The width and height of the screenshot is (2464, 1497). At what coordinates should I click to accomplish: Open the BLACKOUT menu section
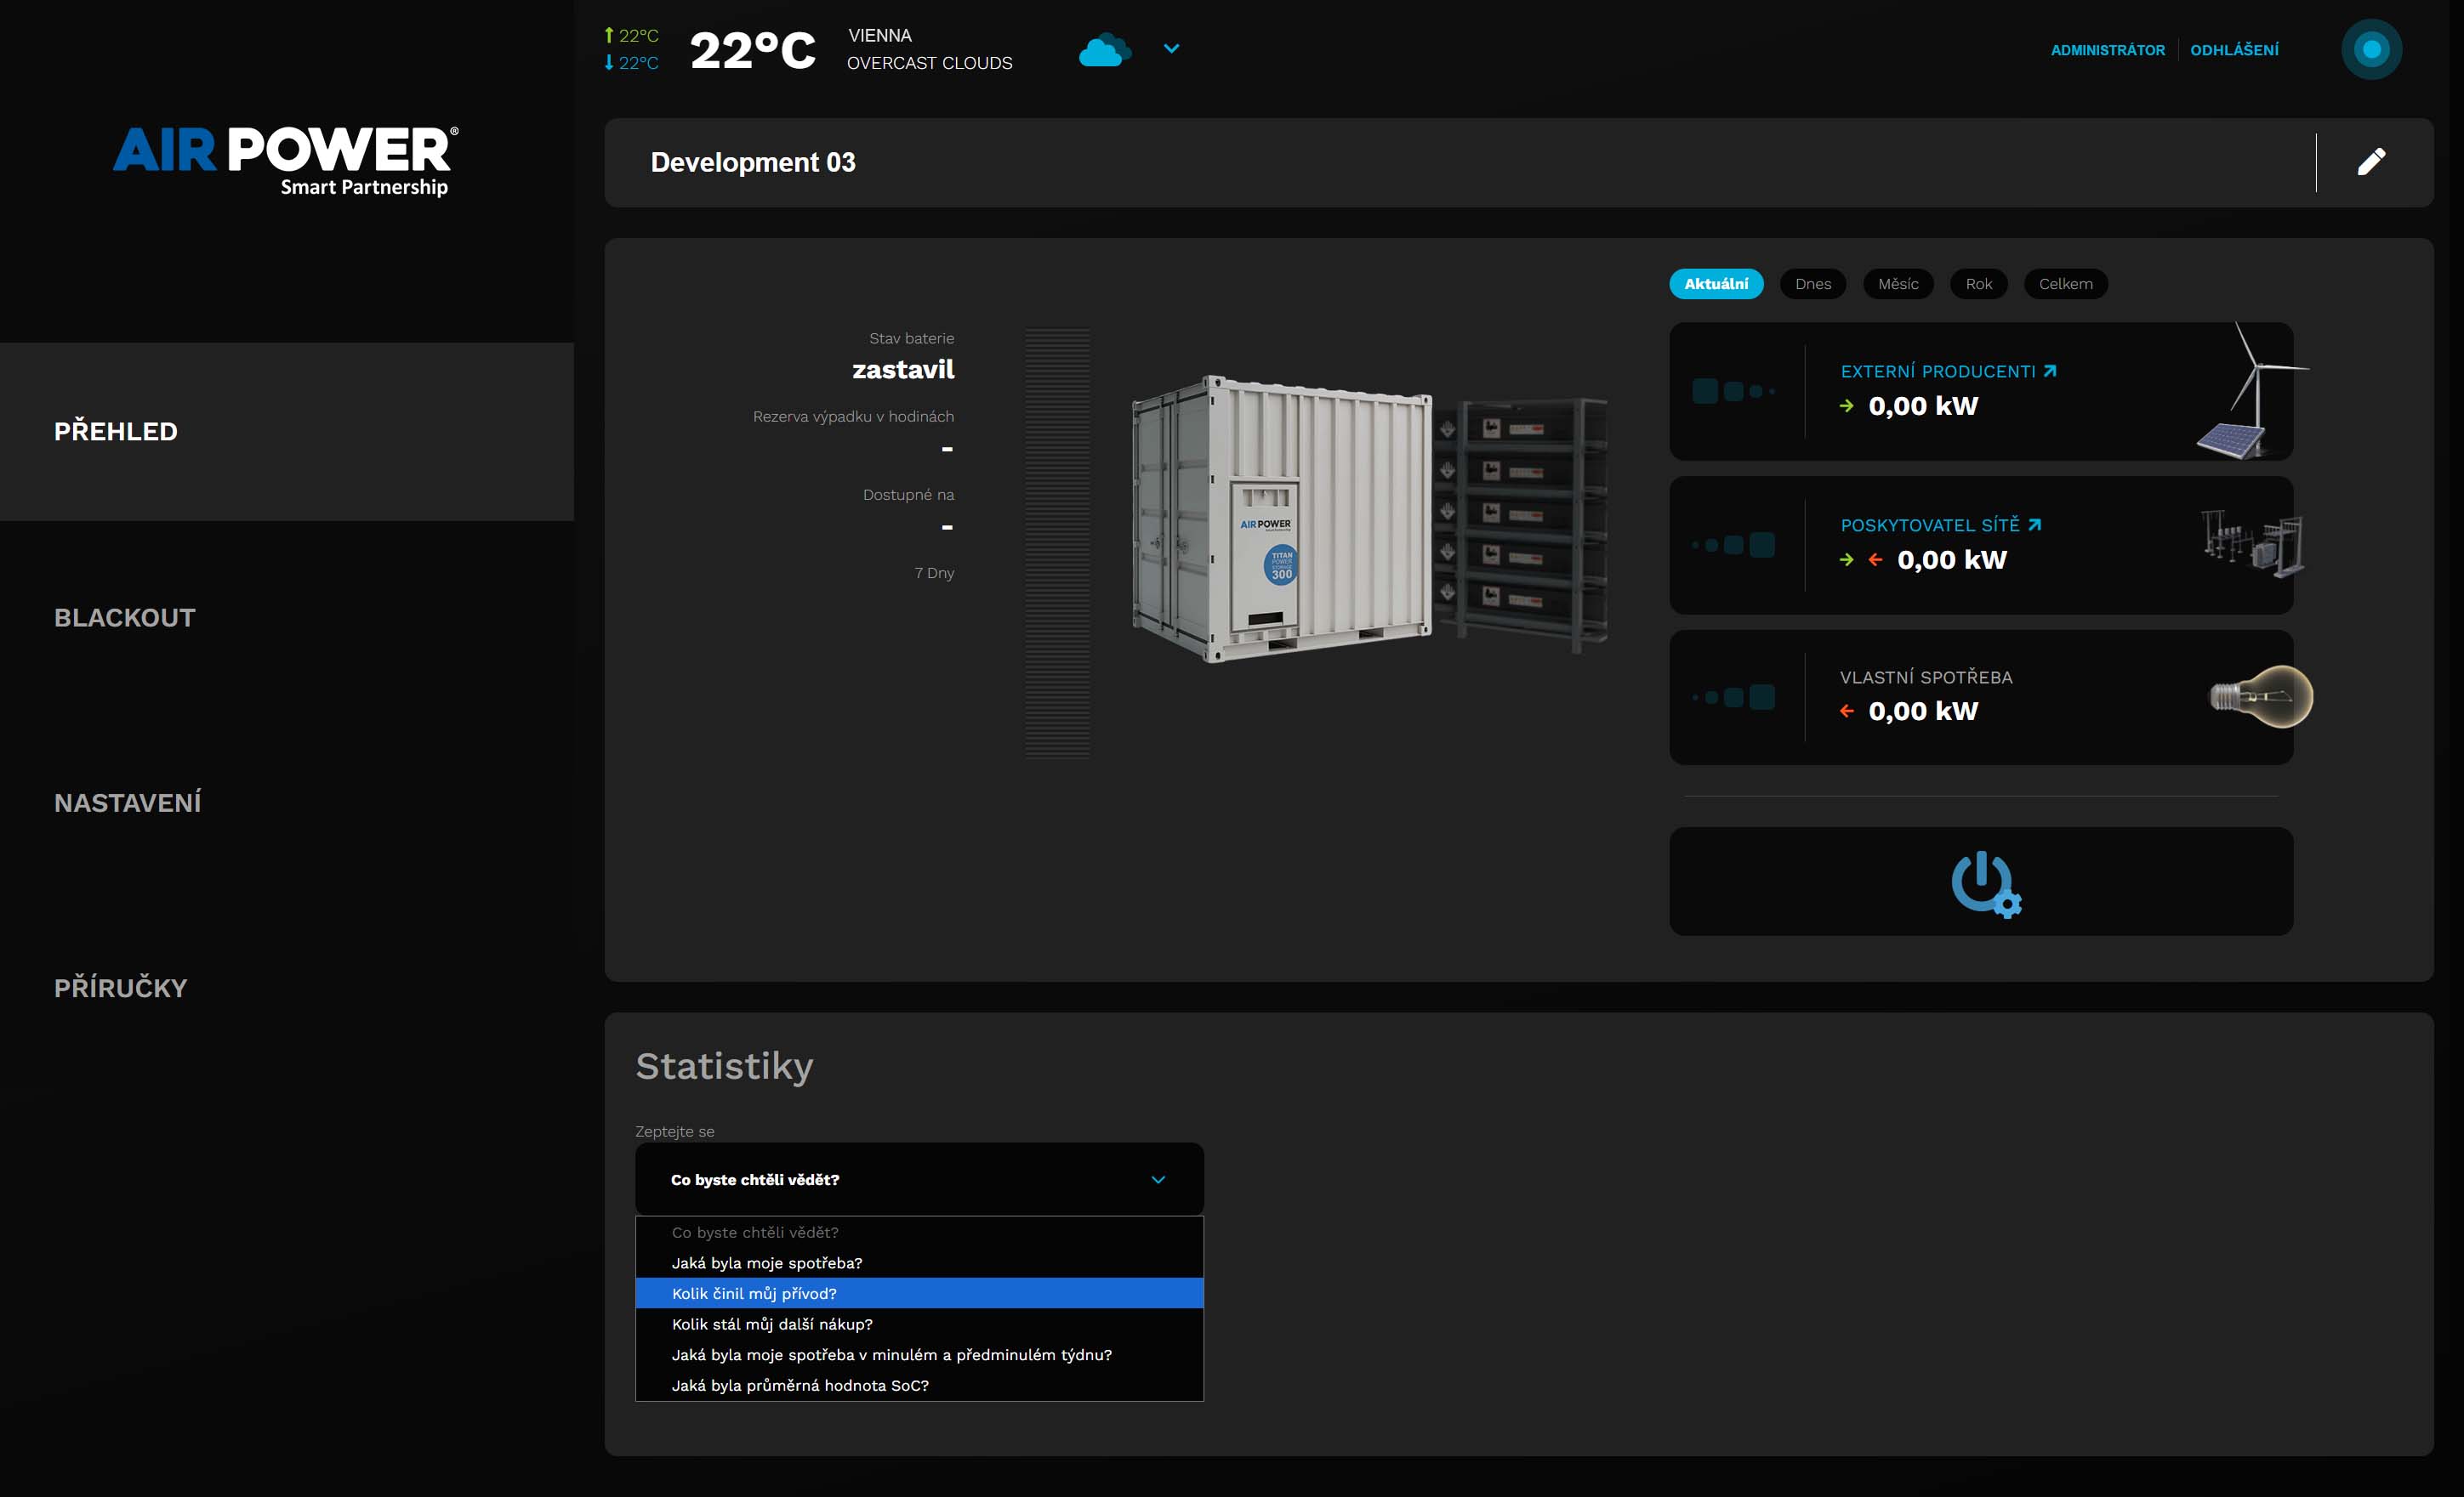125,618
